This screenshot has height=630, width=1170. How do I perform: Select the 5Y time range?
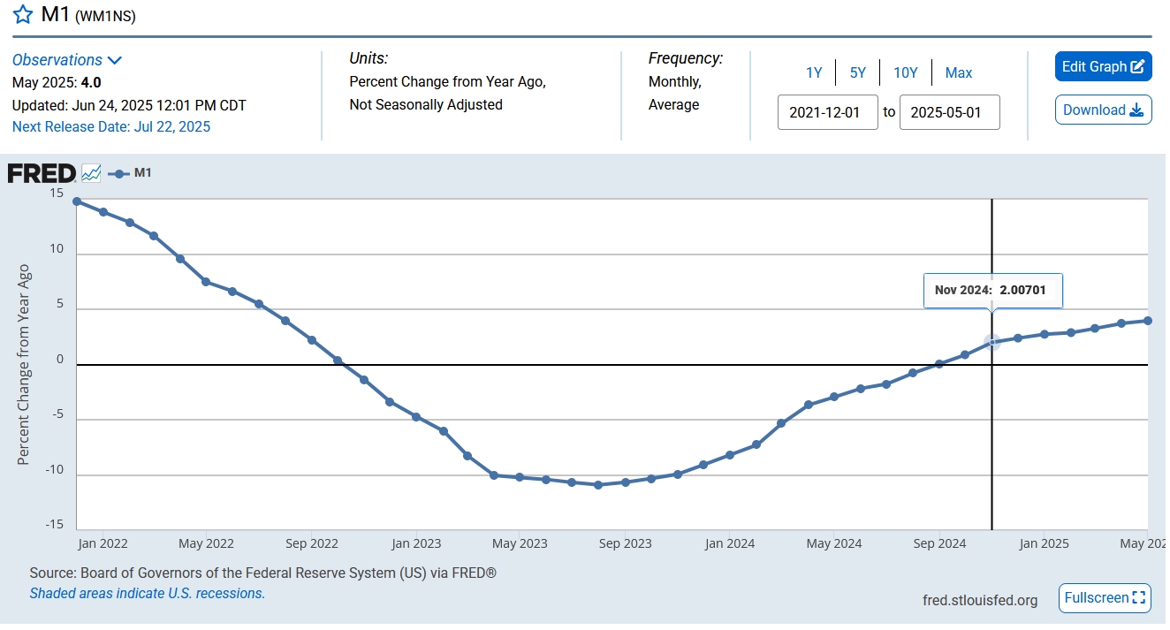[x=857, y=72]
